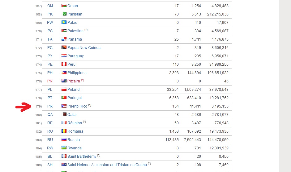Click the Palau flag icon
The height and width of the screenshot is (172, 291).
[64, 23]
